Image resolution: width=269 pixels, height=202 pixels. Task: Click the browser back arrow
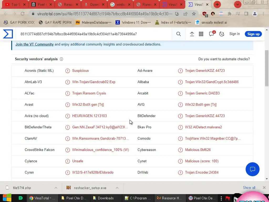[6, 14]
